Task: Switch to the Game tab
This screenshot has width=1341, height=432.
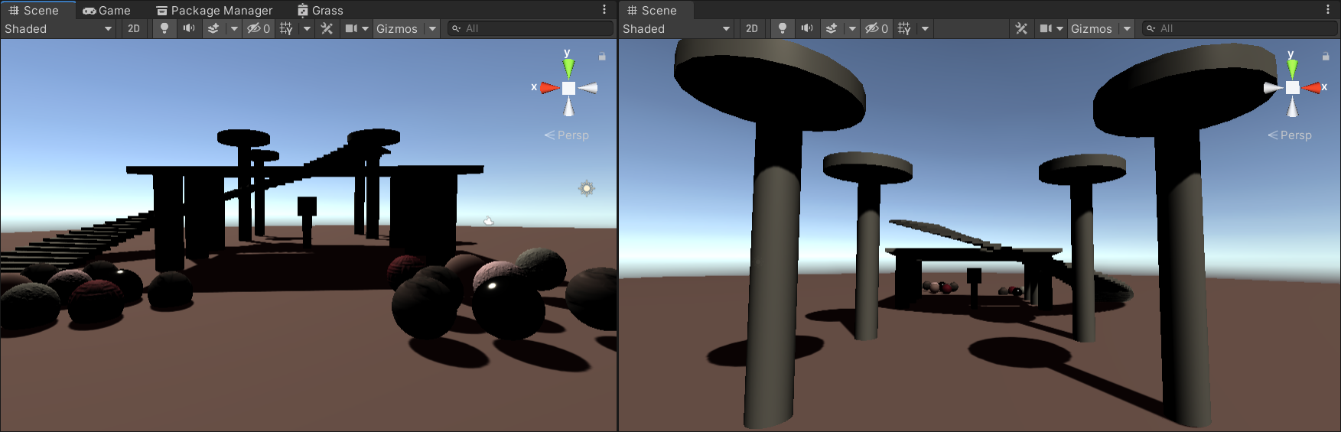Action: pos(107,10)
